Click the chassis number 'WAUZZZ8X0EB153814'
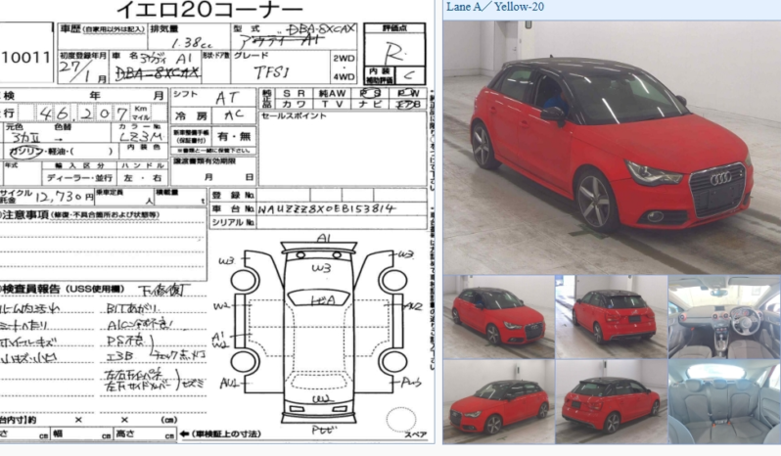This screenshot has height=456, width=781. click(x=326, y=209)
